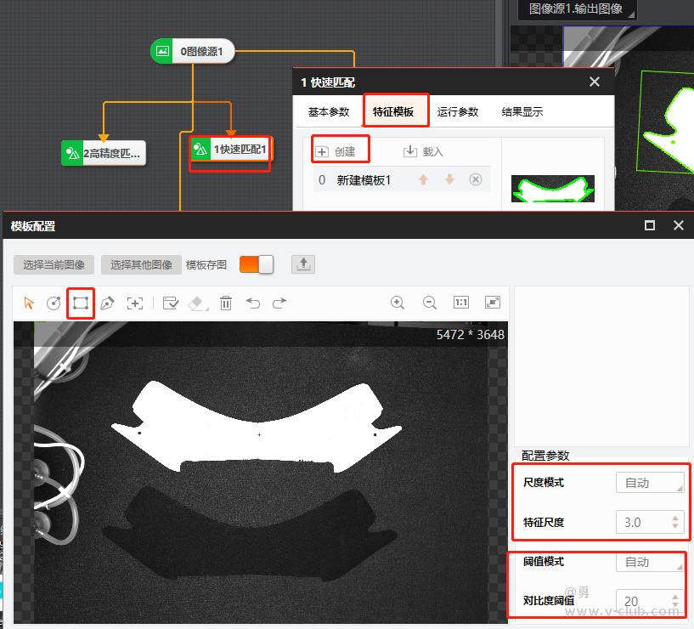The height and width of the screenshot is (629, 694).
Task: Select the 新建模板1 list row
Action: point(402,179)
